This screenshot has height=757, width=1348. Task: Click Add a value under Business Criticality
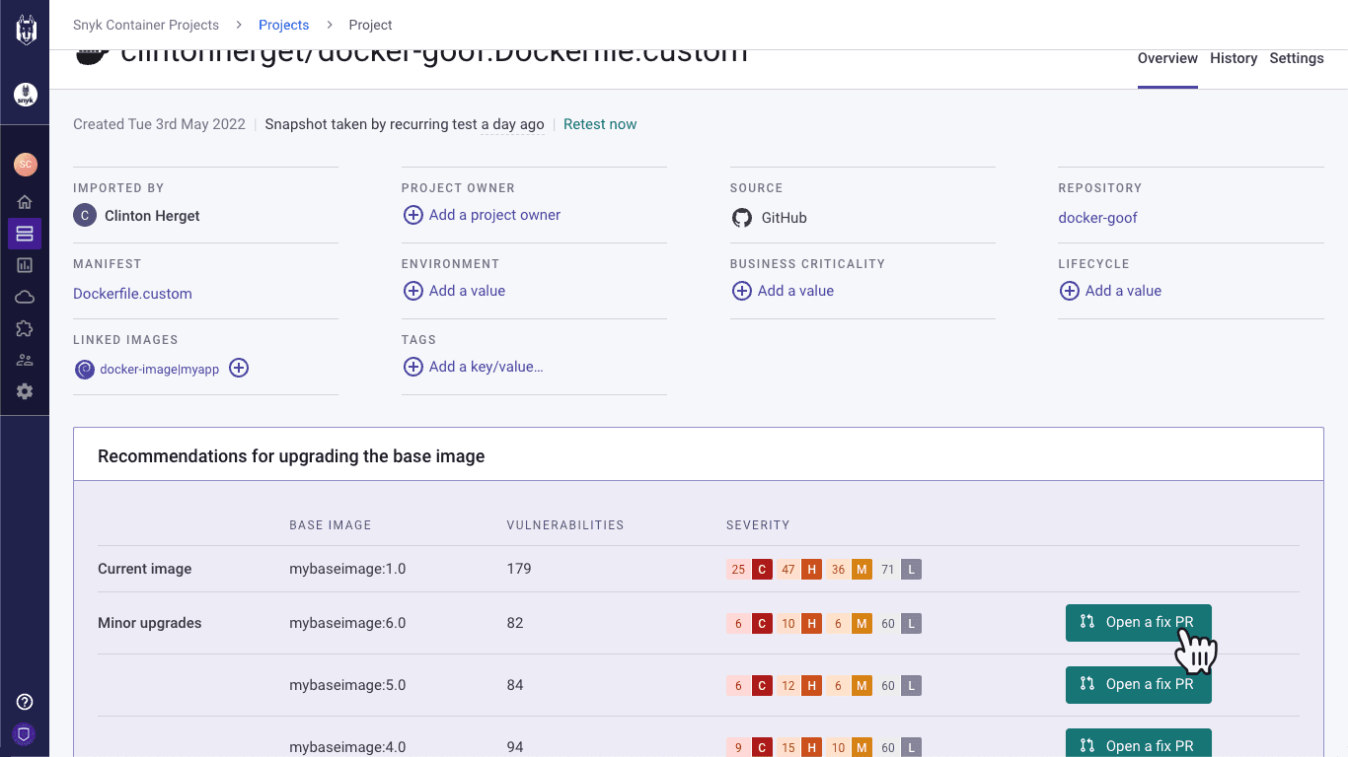pos(795,291)
